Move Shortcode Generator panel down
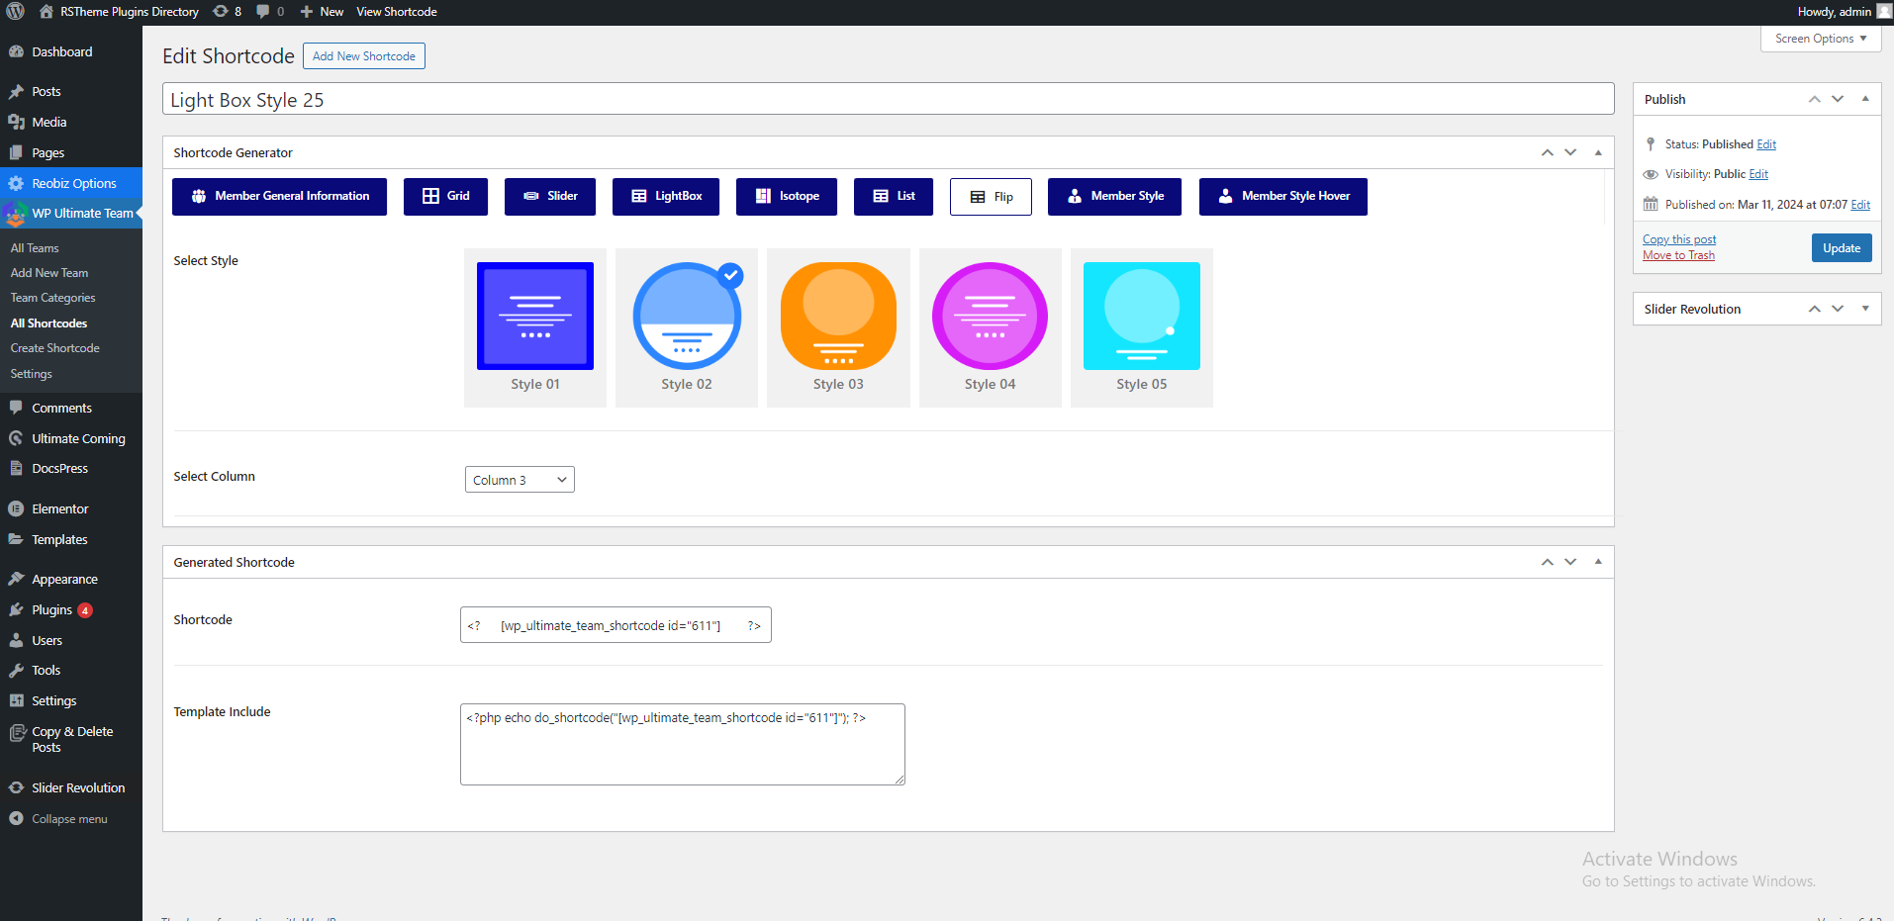 click(x=1570, y=152)
